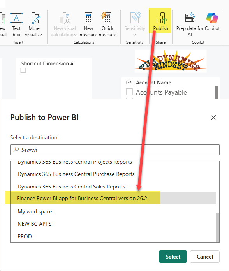This screenshot has width=229, height=271.
Task: Create a Quick measure
Action: tap(107, 25)
